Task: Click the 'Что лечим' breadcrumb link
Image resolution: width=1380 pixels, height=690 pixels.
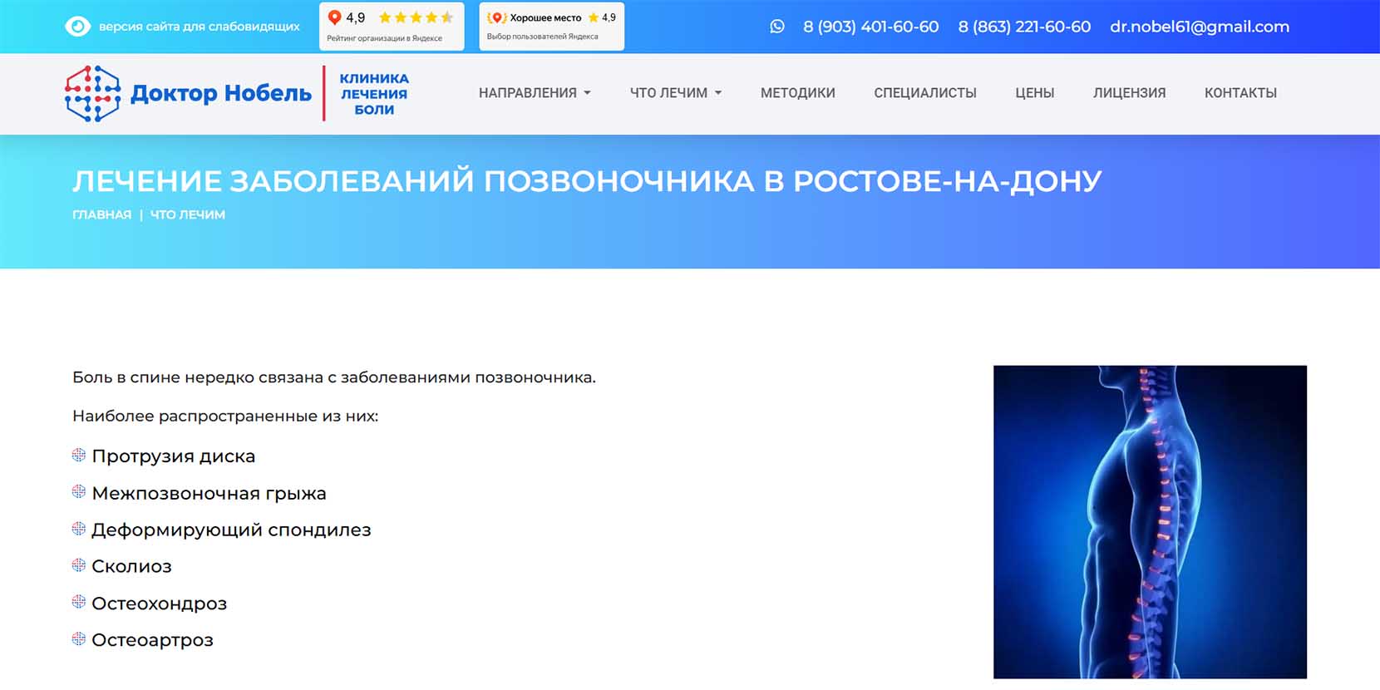Action: (187, 214)
